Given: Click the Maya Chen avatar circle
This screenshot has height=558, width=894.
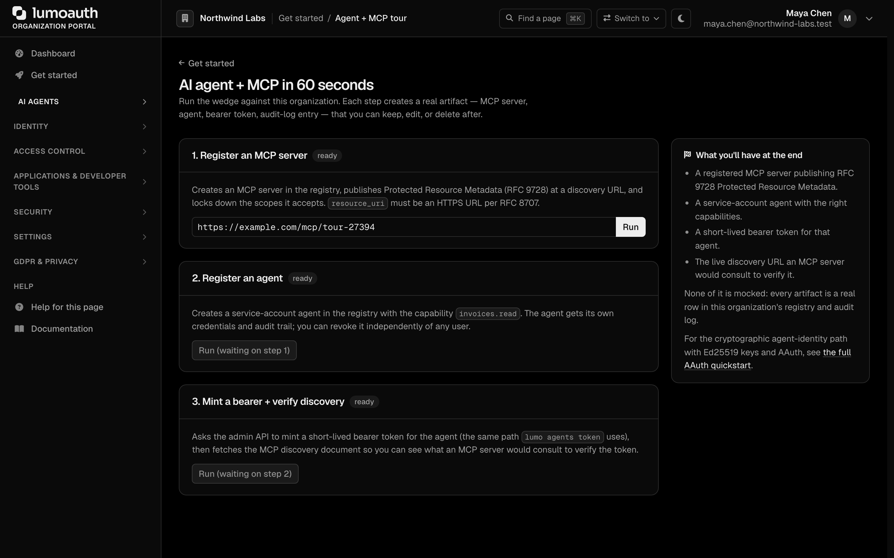Looking at the screenshot, I should tap(847, 19).
